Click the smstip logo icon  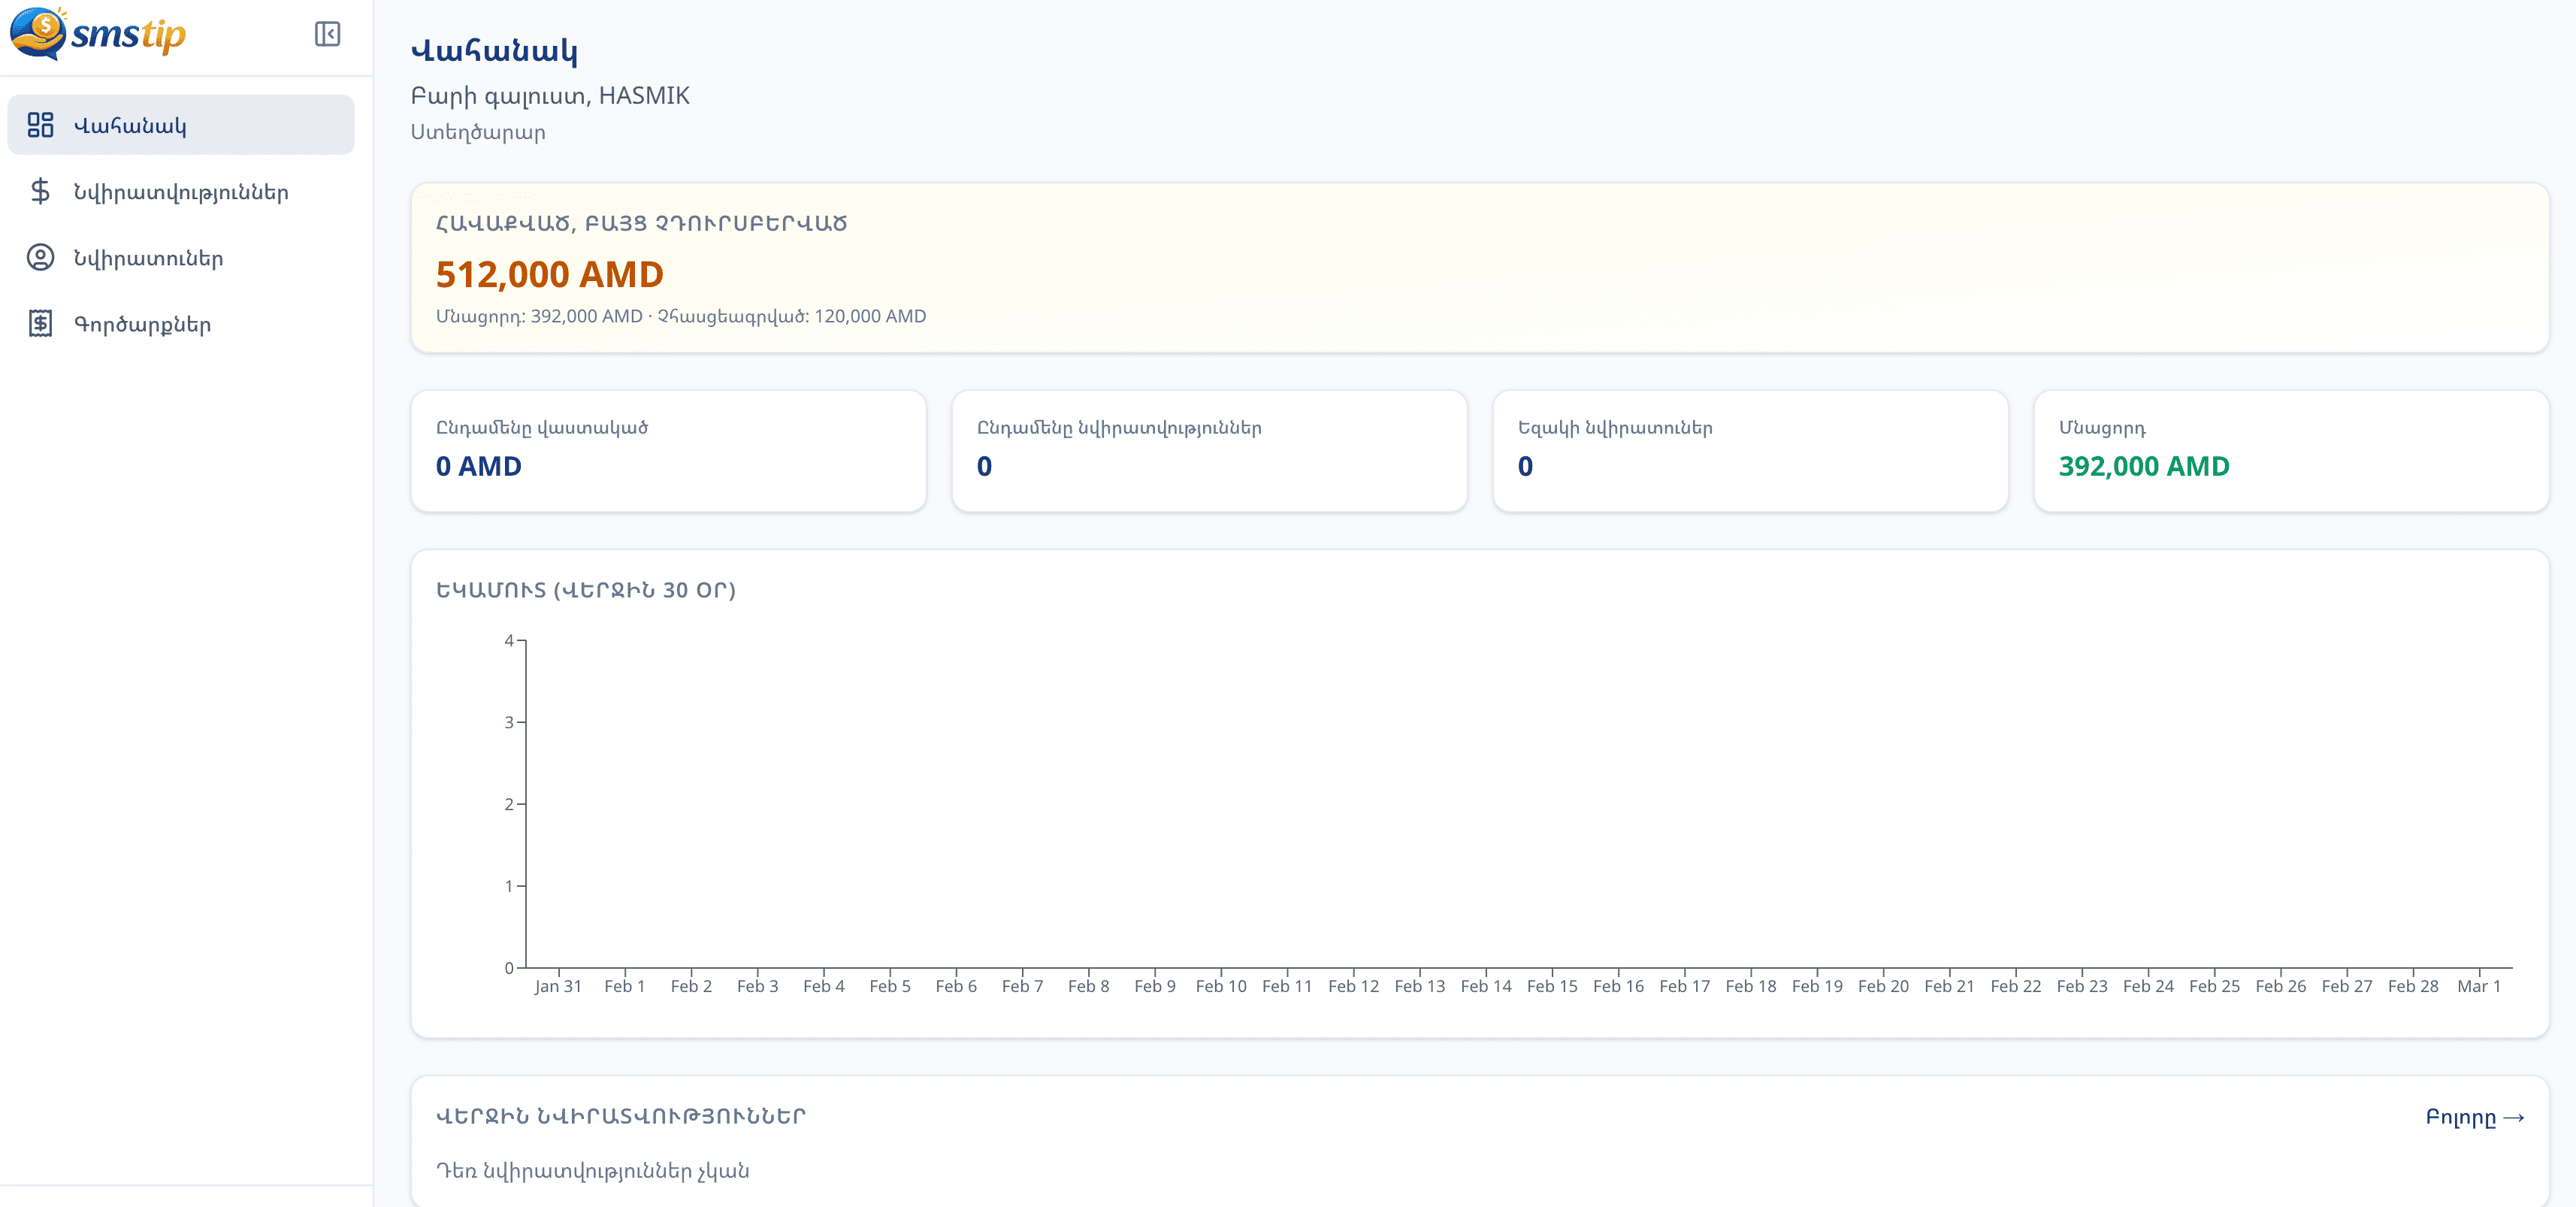[x=38, y=33]
